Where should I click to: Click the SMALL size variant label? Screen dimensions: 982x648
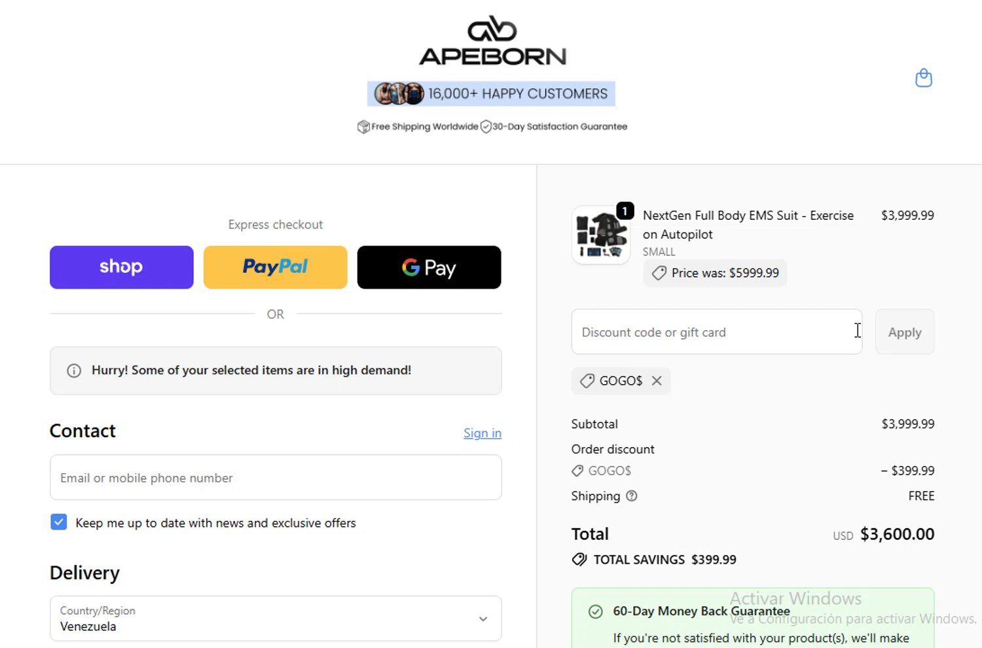pos(659,252)
